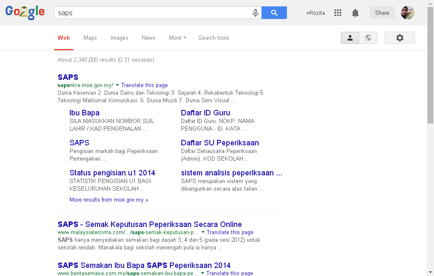
Task: Show private results with the person icon
Action: 350,38
